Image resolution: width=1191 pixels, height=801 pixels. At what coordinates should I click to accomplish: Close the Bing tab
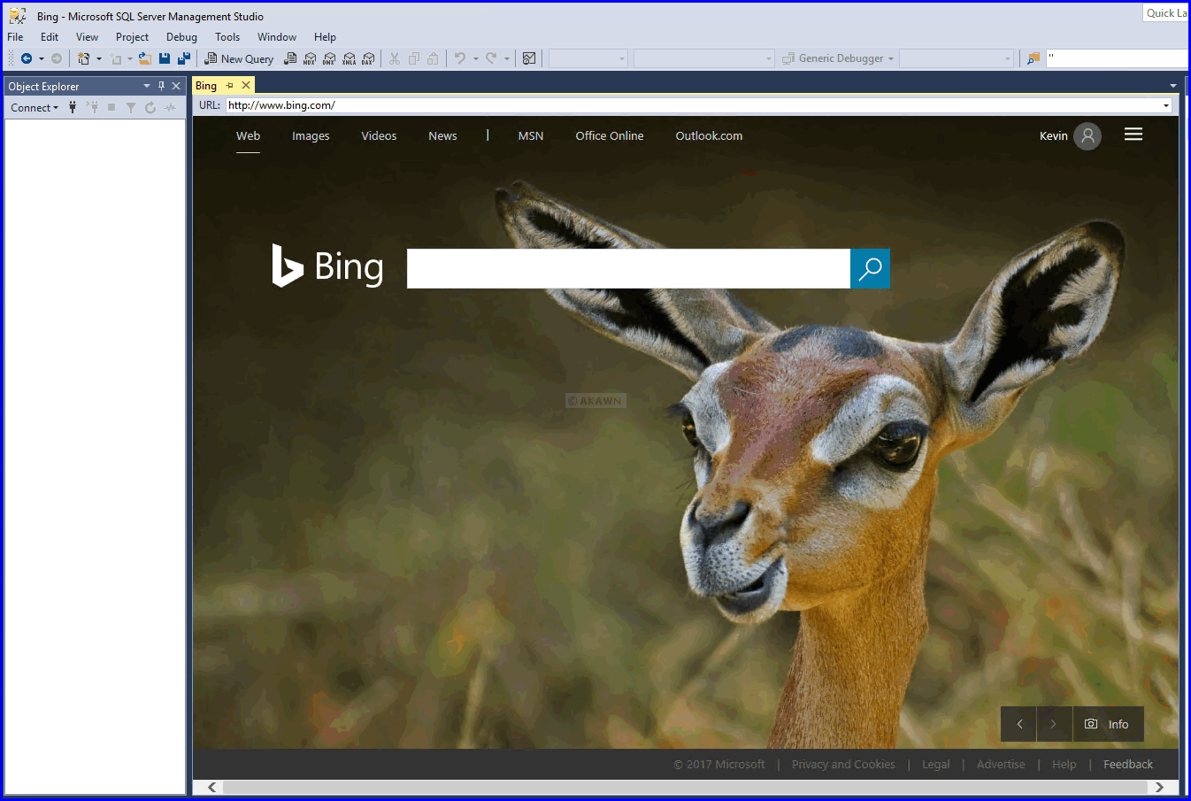coord(246,85)
